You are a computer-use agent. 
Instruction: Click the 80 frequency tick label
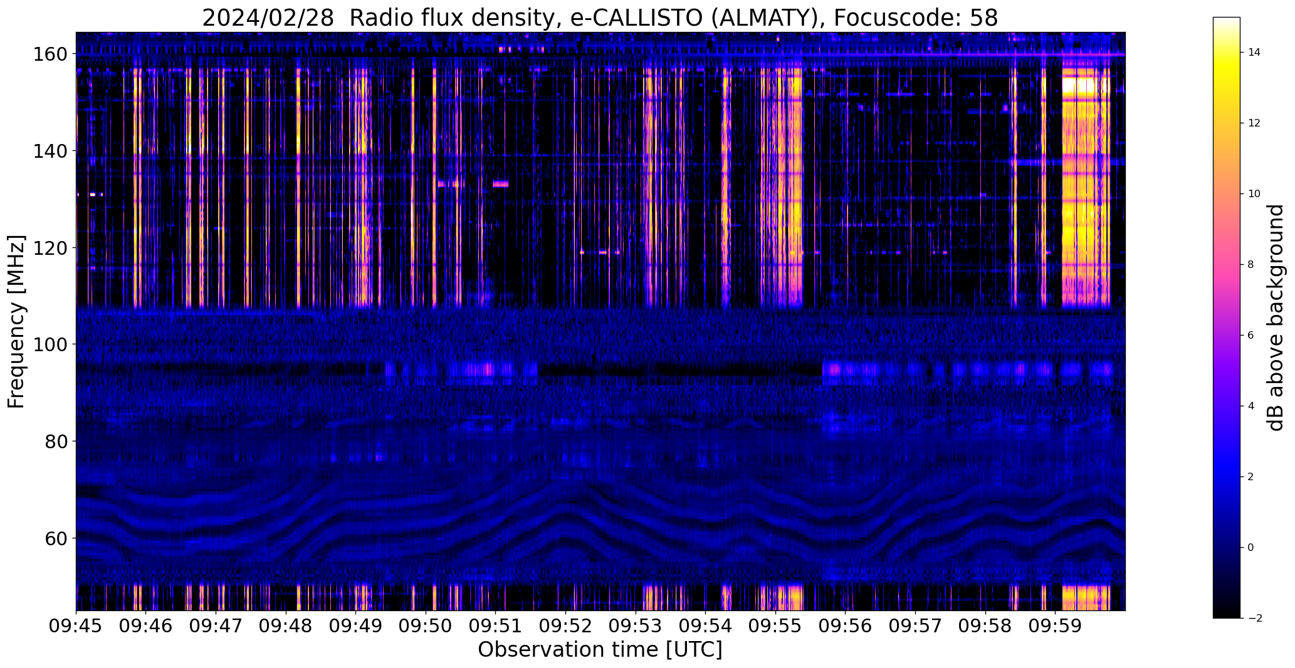click(x=55, y=441)
